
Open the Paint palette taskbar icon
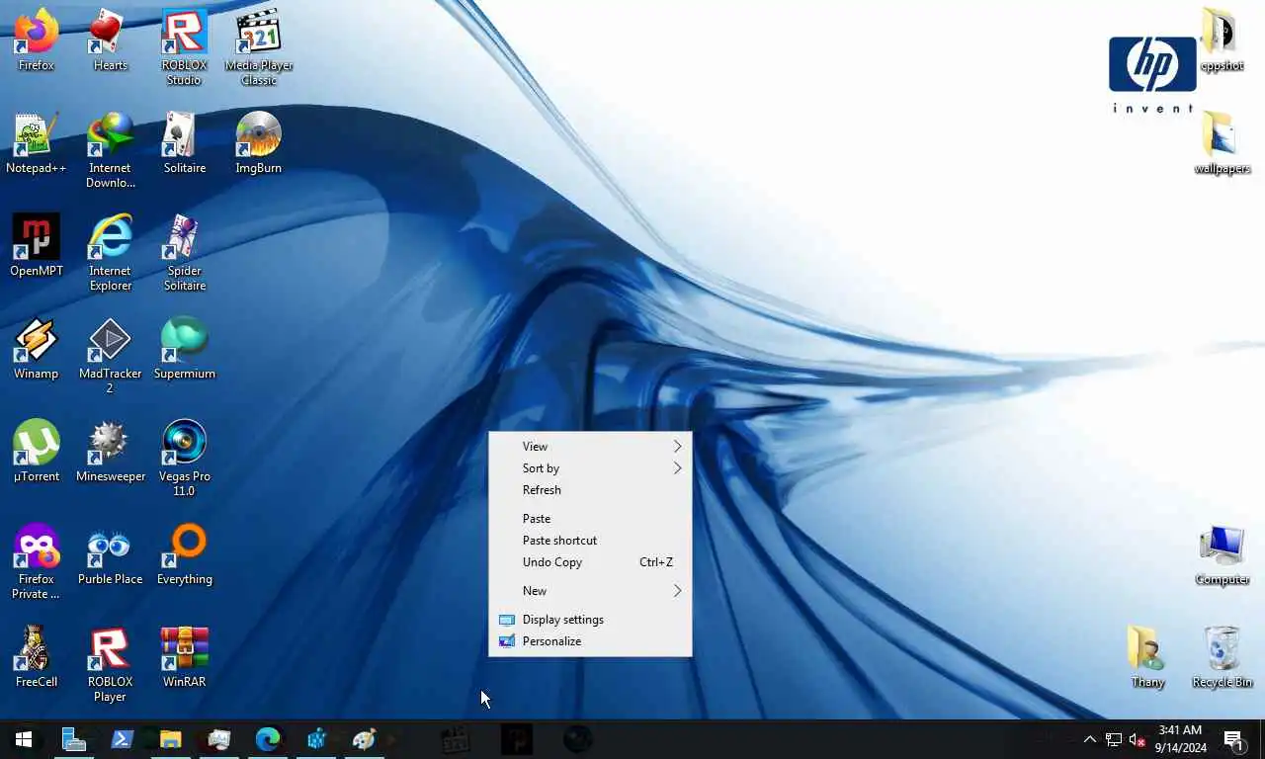(364, 739)
